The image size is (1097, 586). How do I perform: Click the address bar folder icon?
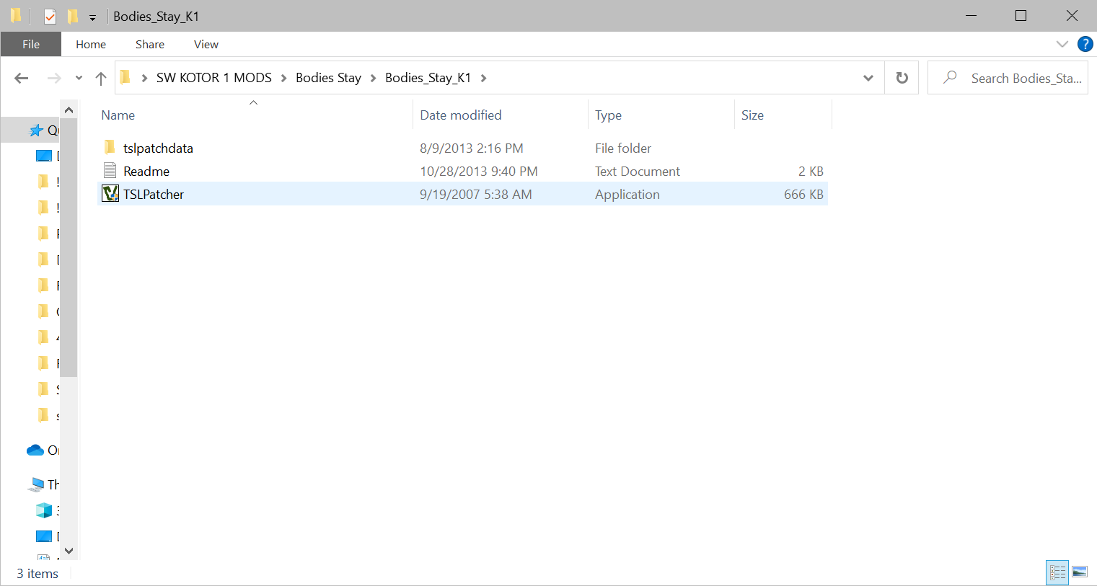[125, 77]
